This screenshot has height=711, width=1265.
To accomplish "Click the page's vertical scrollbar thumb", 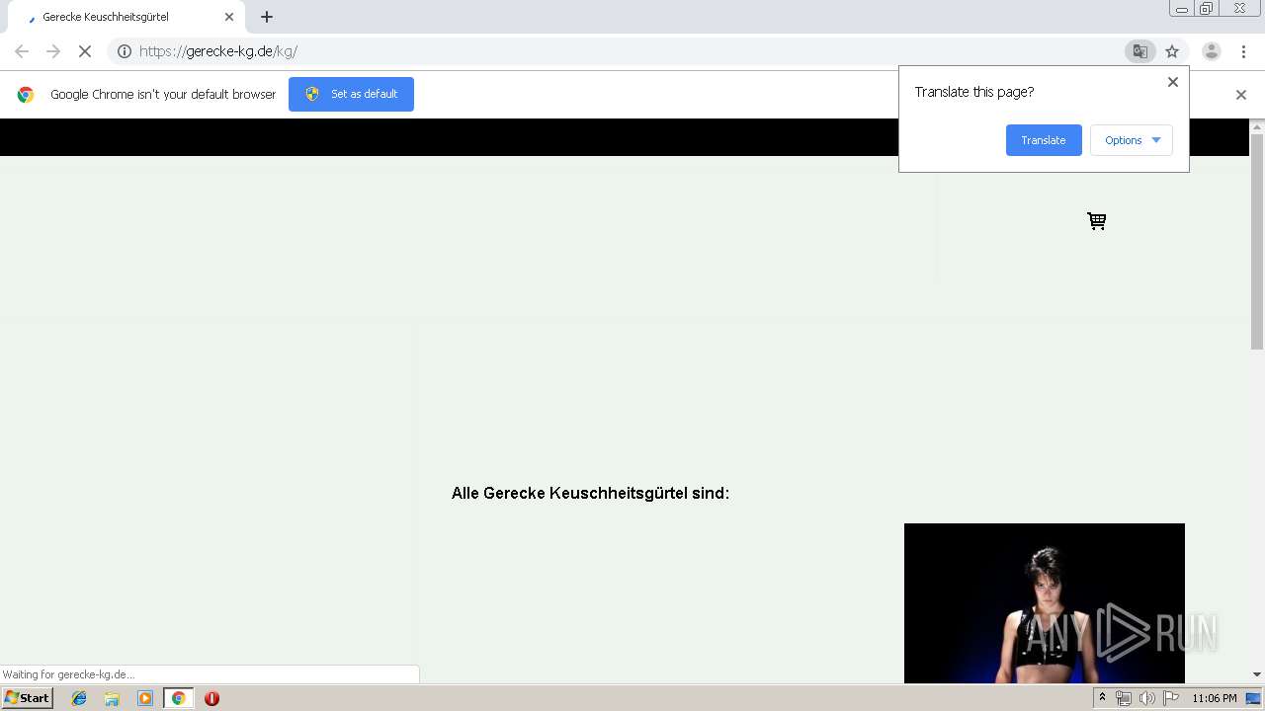I will pos(1257,241).
